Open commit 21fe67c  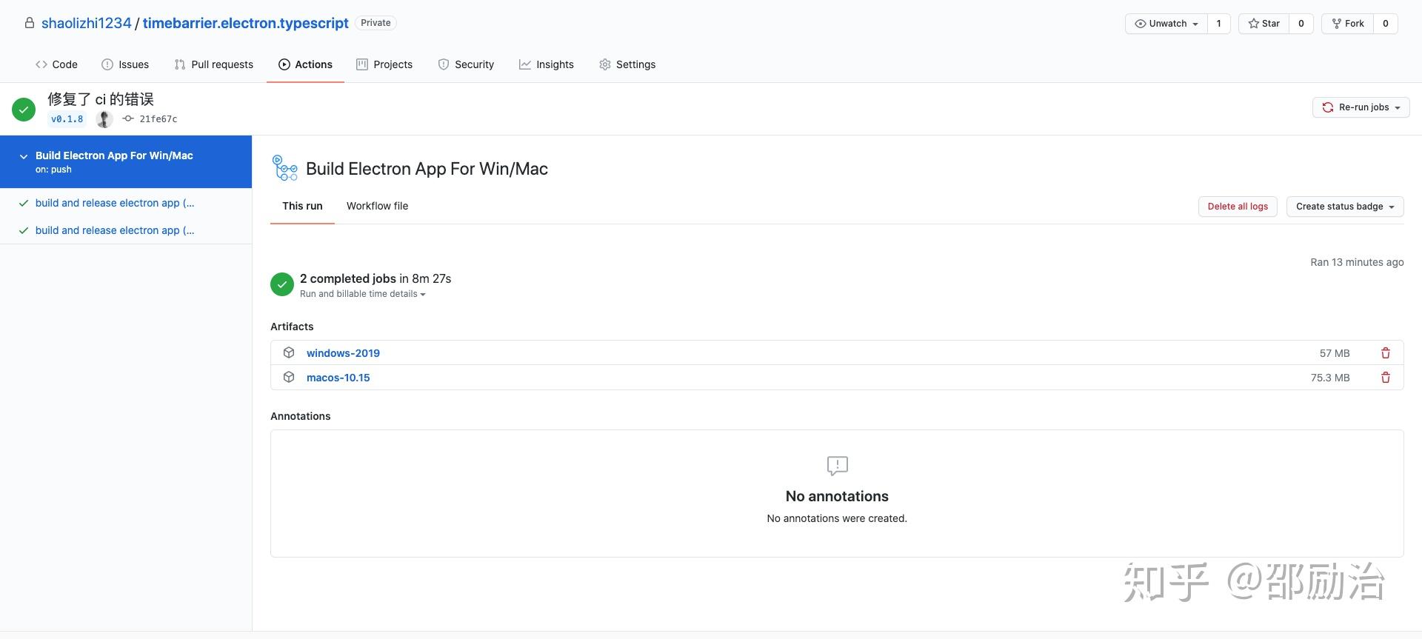tap(158, 118)
